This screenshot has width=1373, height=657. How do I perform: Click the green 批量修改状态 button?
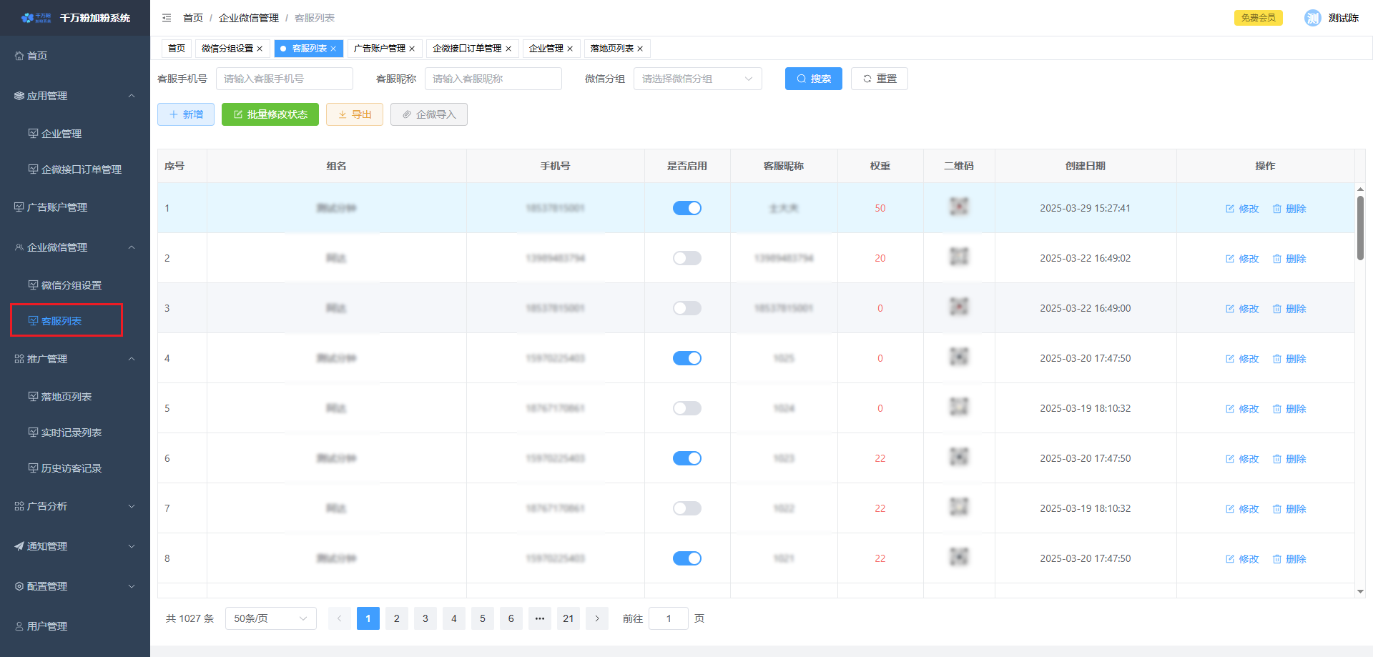pos(270,114)
